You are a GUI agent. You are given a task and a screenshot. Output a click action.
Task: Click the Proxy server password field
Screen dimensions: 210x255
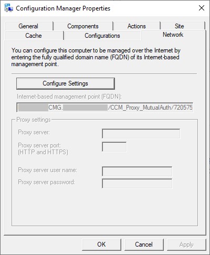pos(137,184)
